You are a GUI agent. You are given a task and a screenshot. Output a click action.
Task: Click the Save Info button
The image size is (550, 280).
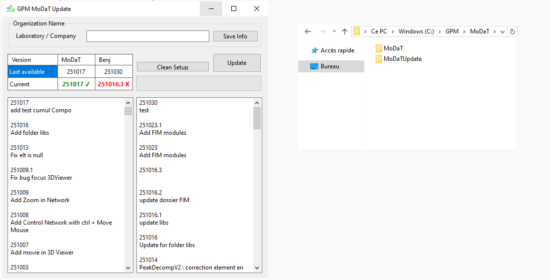235,36
